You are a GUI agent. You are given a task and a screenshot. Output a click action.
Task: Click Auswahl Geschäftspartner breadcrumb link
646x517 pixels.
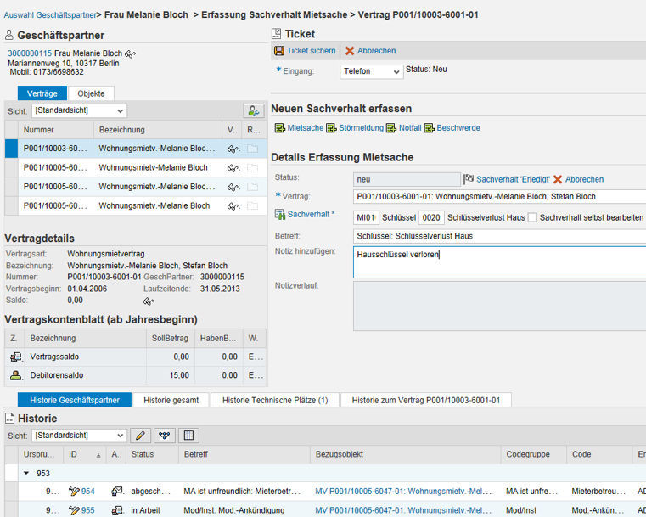[x=48, y=15]
